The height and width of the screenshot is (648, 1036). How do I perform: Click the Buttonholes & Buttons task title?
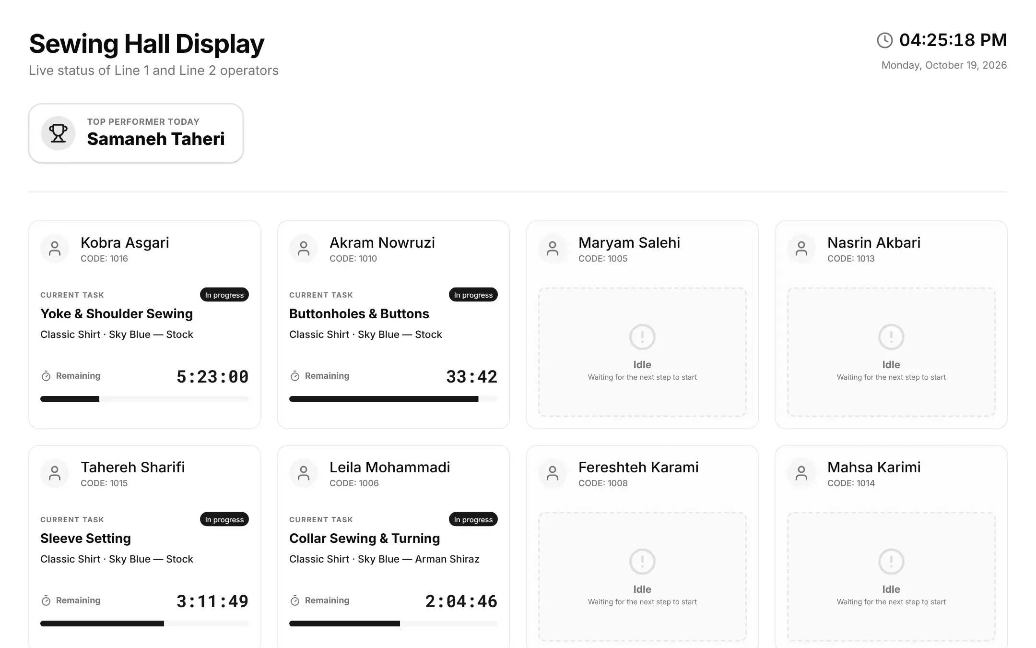pyautogui.click(x=359, y=314)
